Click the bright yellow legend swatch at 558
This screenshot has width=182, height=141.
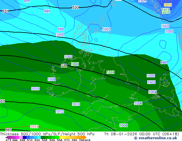point(61,137)
